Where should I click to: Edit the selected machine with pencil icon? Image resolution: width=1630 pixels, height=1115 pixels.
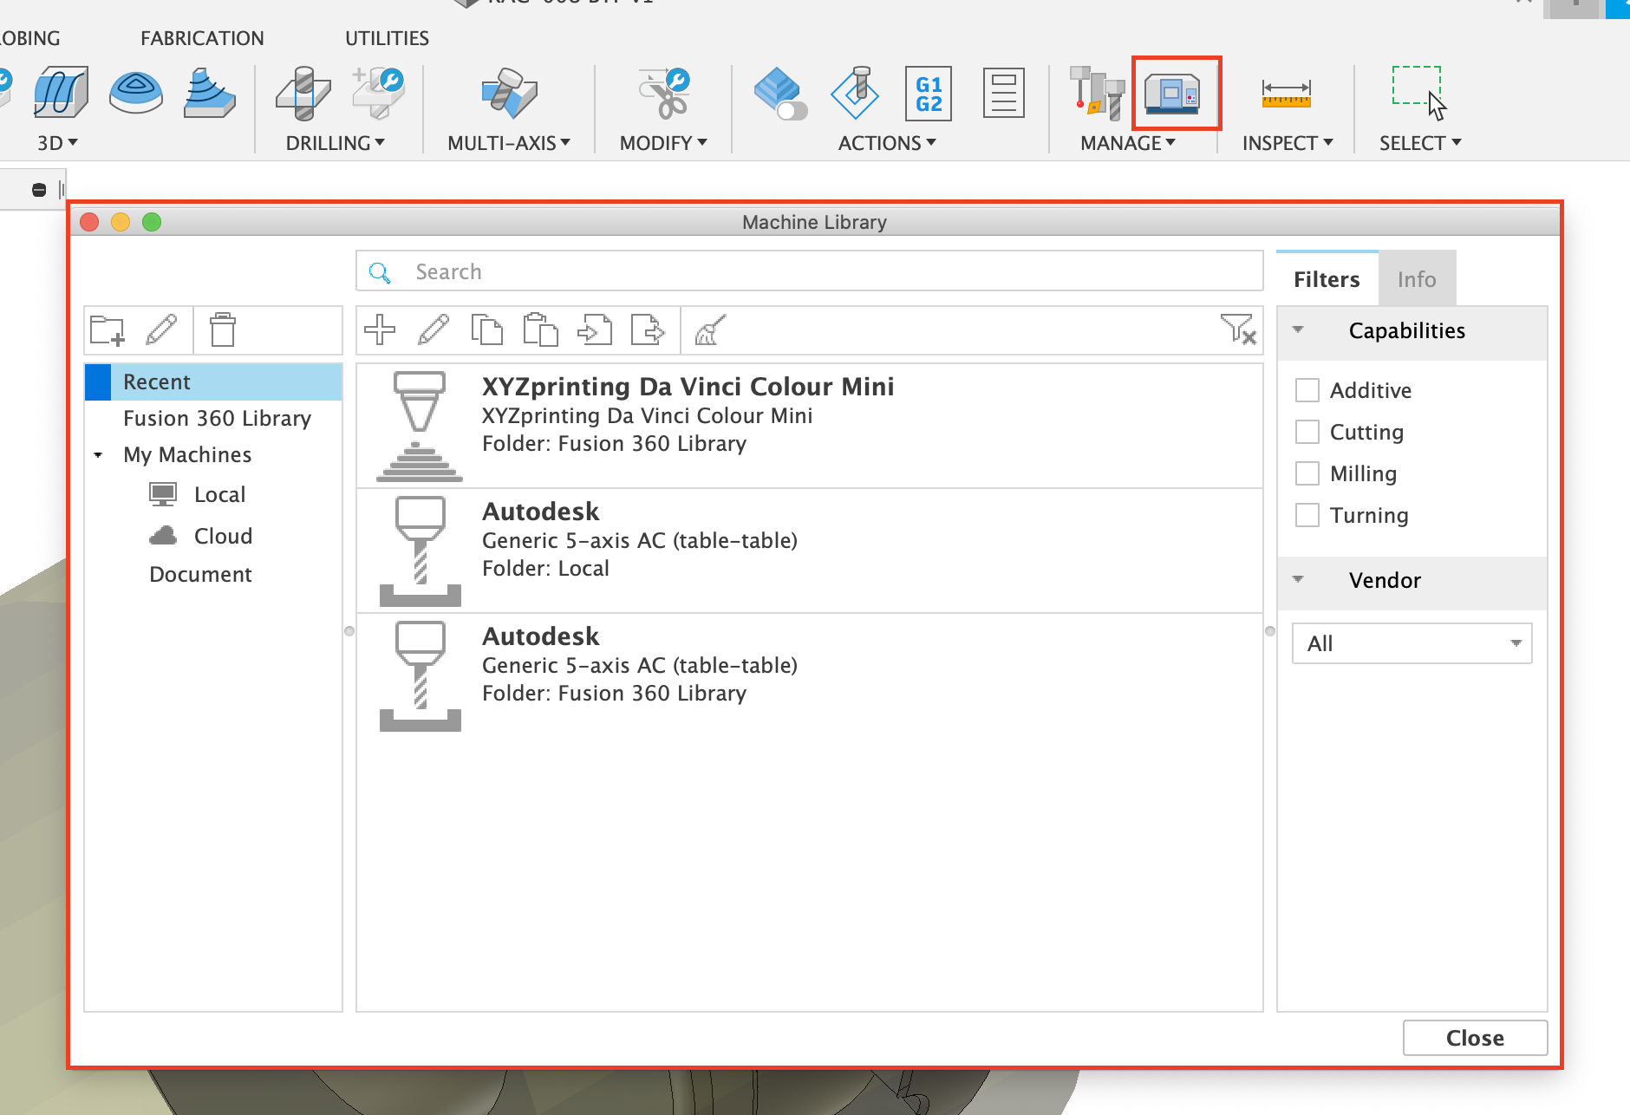(434, 330)
